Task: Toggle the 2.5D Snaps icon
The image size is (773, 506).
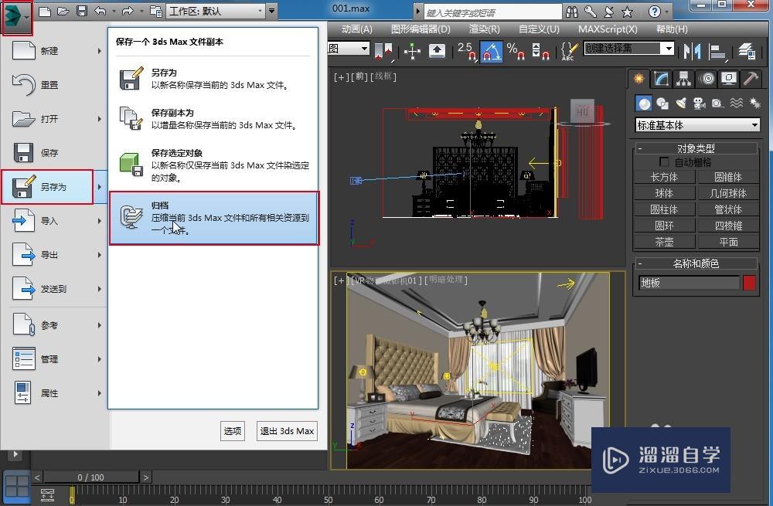Action: point(466,50)
